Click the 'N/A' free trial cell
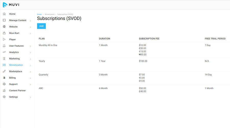Image resolution: width=230 pixels, height=128 pixels. pyautogui.click(x=207, y=61)
